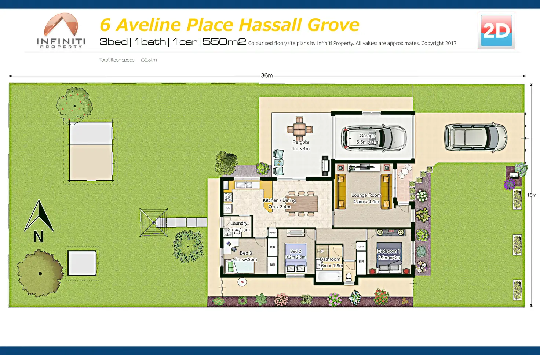Click the Laundry room label
The image size is (540, 355).
point(239,223)
